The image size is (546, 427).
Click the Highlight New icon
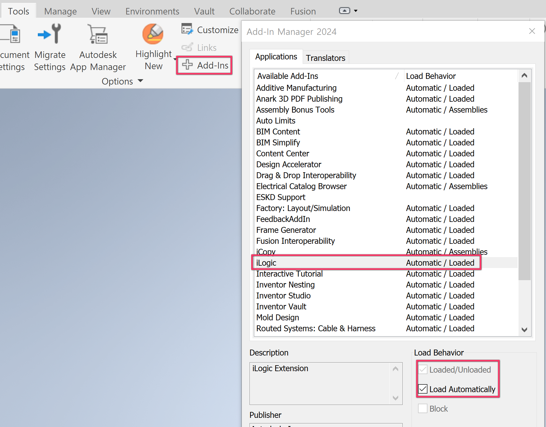[153, 34]
